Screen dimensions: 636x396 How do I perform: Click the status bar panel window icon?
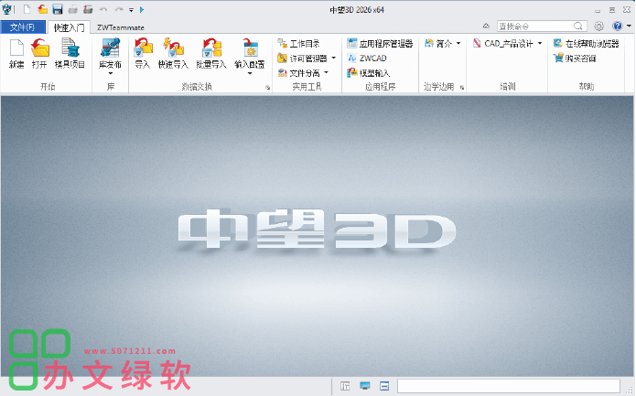[x=384, y=386]
